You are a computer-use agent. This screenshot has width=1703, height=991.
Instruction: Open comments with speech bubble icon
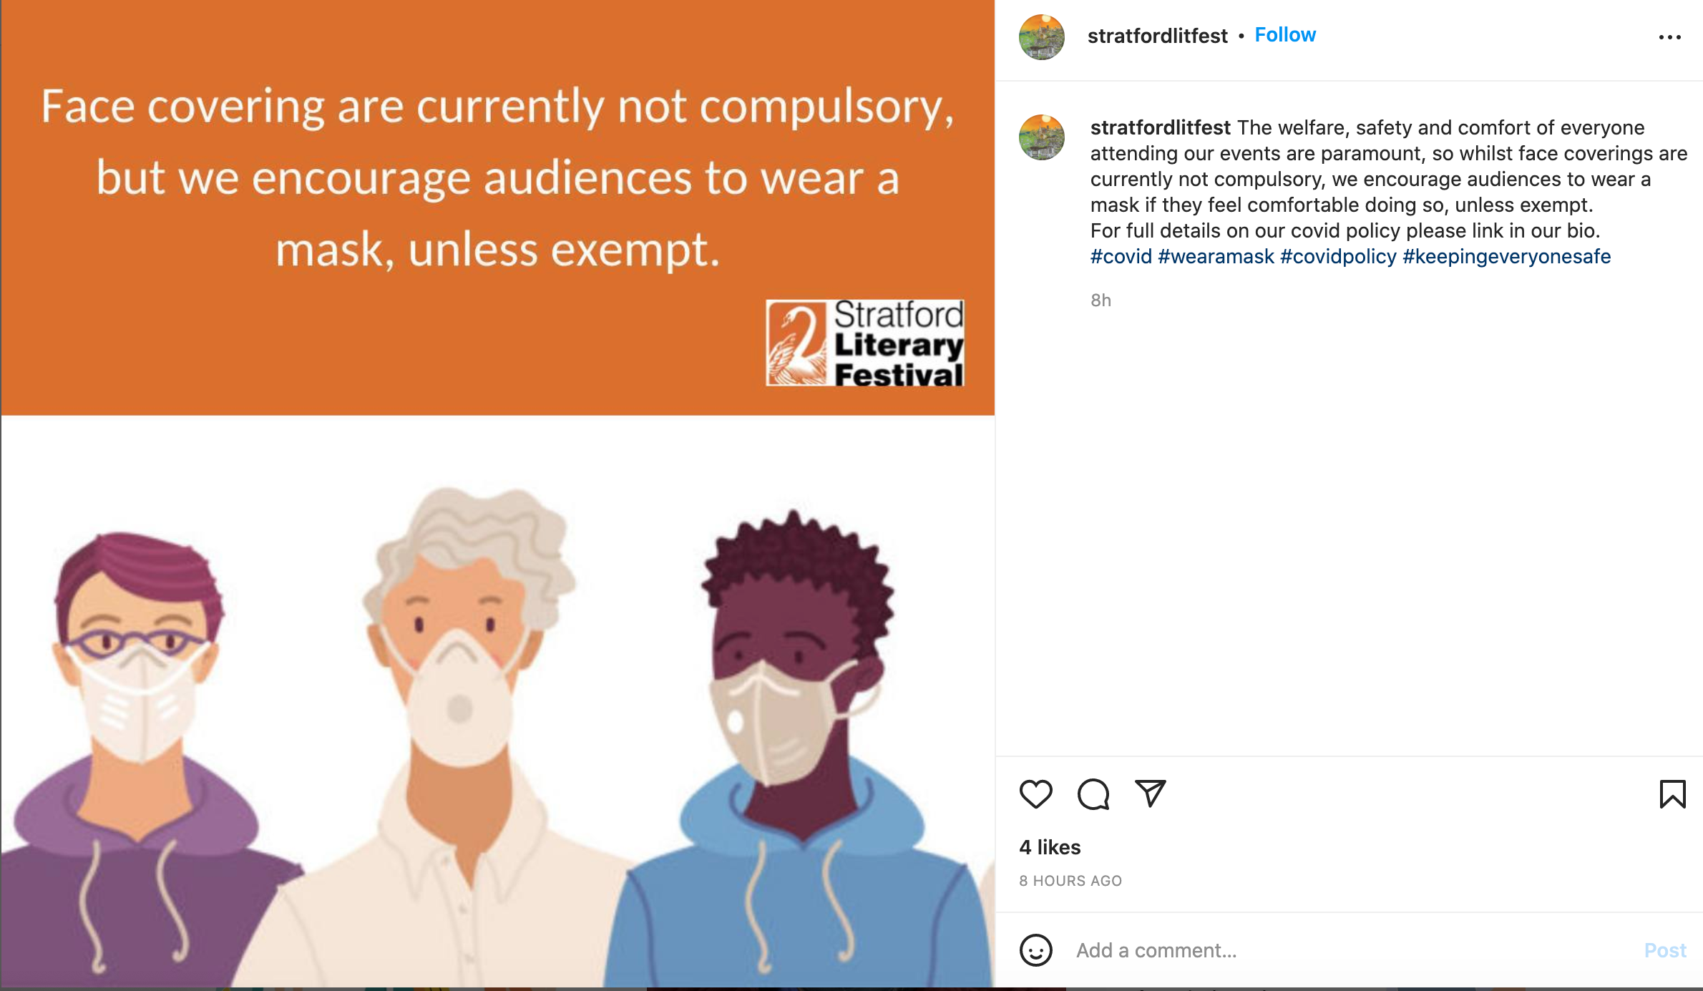pos(1093,794)
